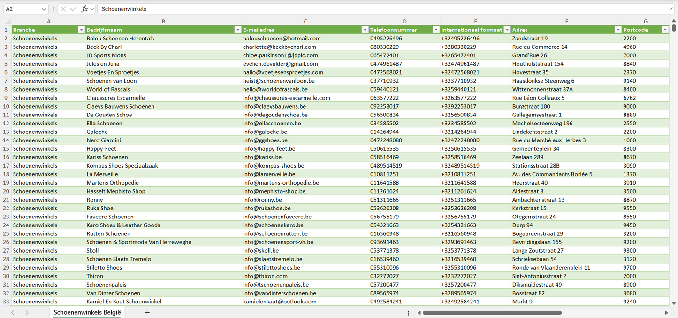Click into the formula bar text field
The height and width of the screenshot is (318, 678).
(x=375, y=9)
